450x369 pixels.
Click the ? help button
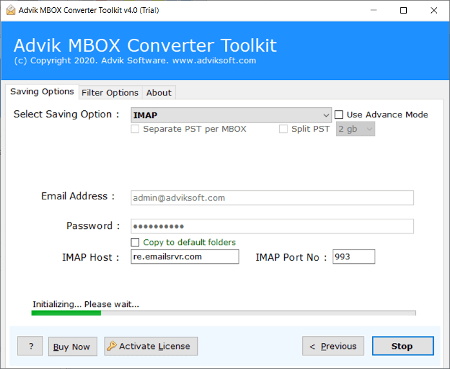click(x=30, y=346)
